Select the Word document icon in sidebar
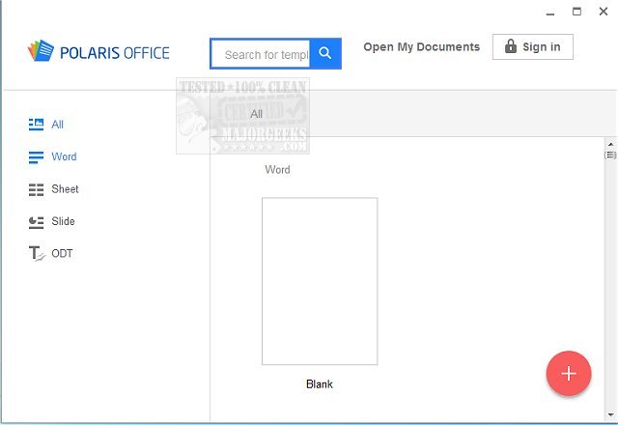Viewport: 618px width, 425px height. pos(37,156)
